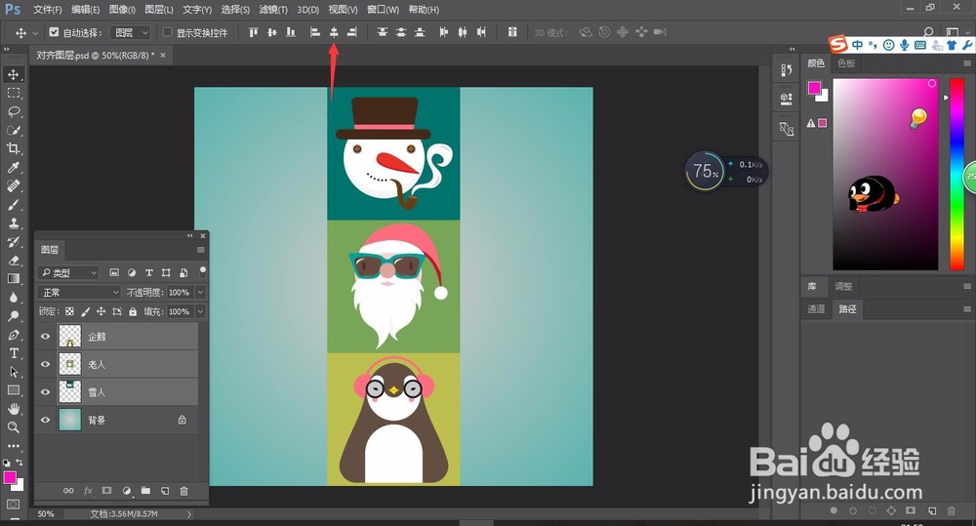Select the Eyedropper tool
Screen dimensions: 976x526
click(x=13, y=168)
